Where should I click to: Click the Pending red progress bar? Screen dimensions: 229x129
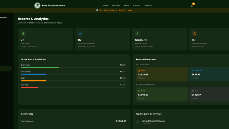coord(29,87)
